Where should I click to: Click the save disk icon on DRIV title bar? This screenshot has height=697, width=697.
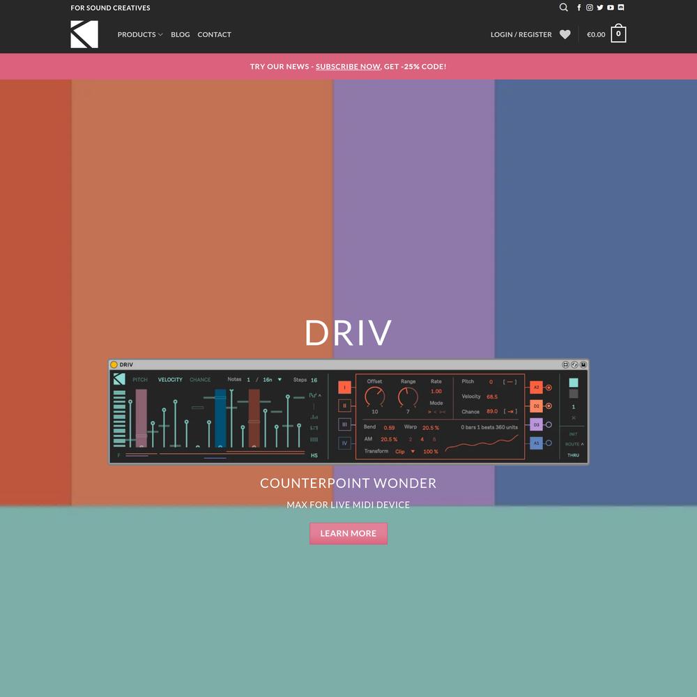point(583,365)
